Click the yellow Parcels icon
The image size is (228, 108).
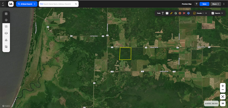[194, 13]
